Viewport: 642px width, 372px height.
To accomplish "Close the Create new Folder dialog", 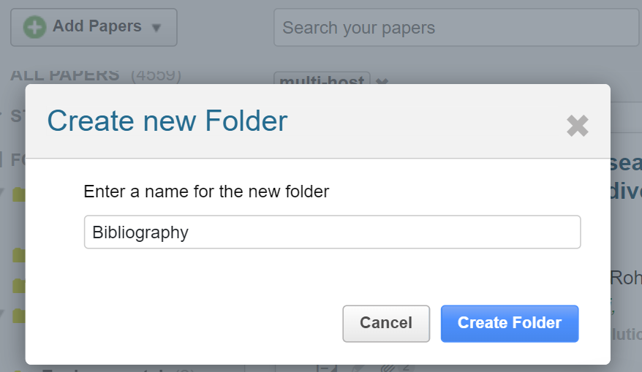I will tap(577, 126).
